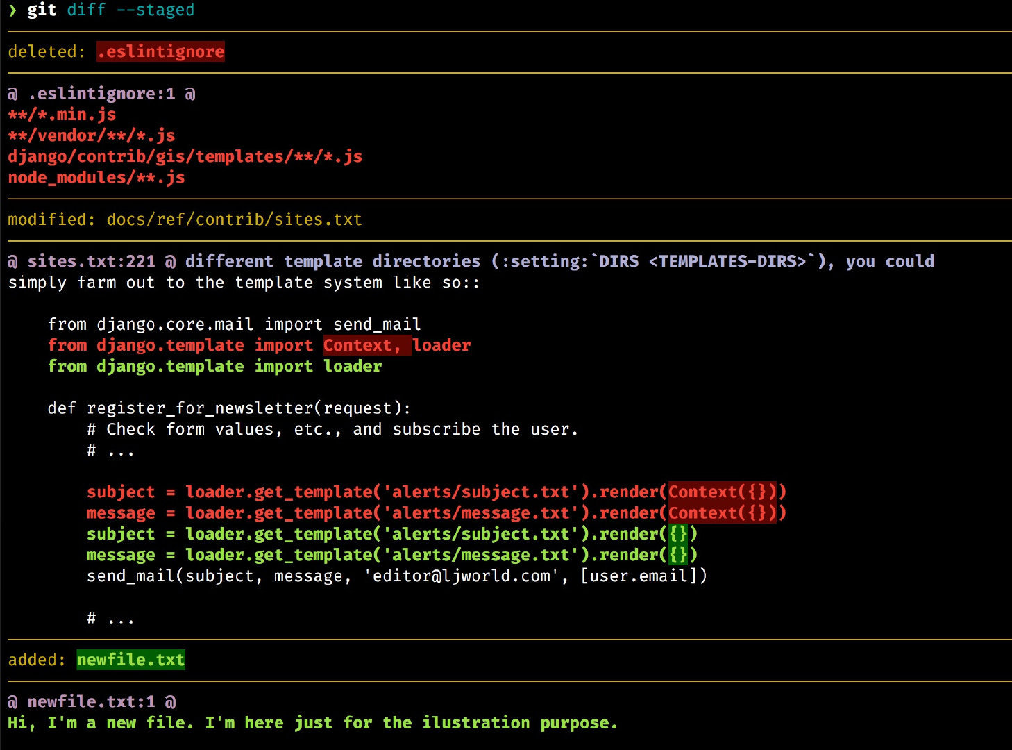Click the removed **/*.min.js line
Viewport: 1012px width, 750px height.
pos(62,115)
